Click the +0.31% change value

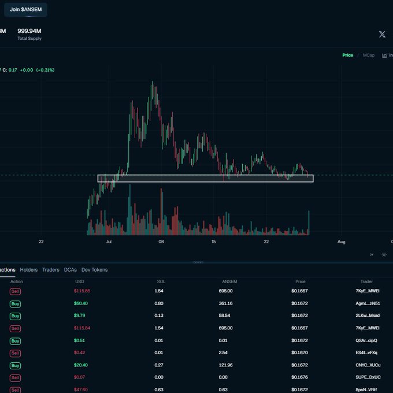(x=45, y=70)
